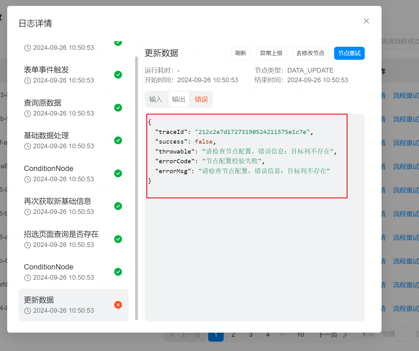Click success check icon for 表单事件触发
This screenshot has height=351, width=419.
coord(118,75)
